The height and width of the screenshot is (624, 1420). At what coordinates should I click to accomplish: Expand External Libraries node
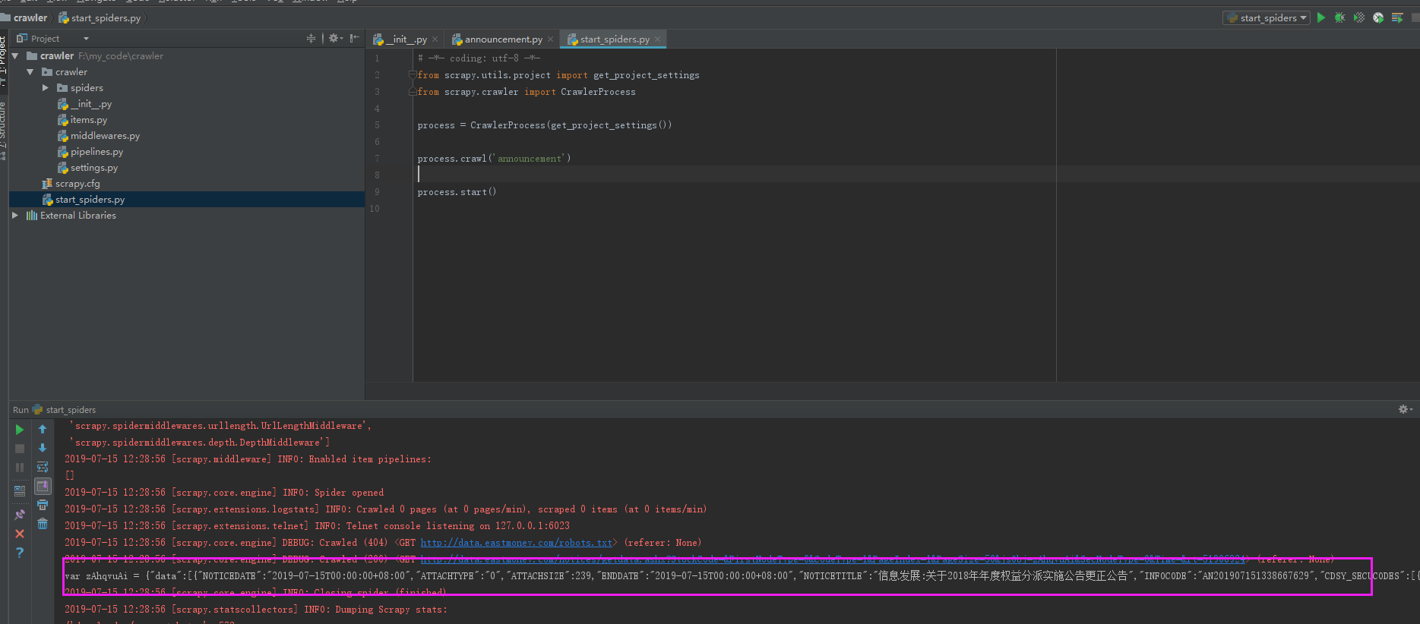[x=15, y=216]
